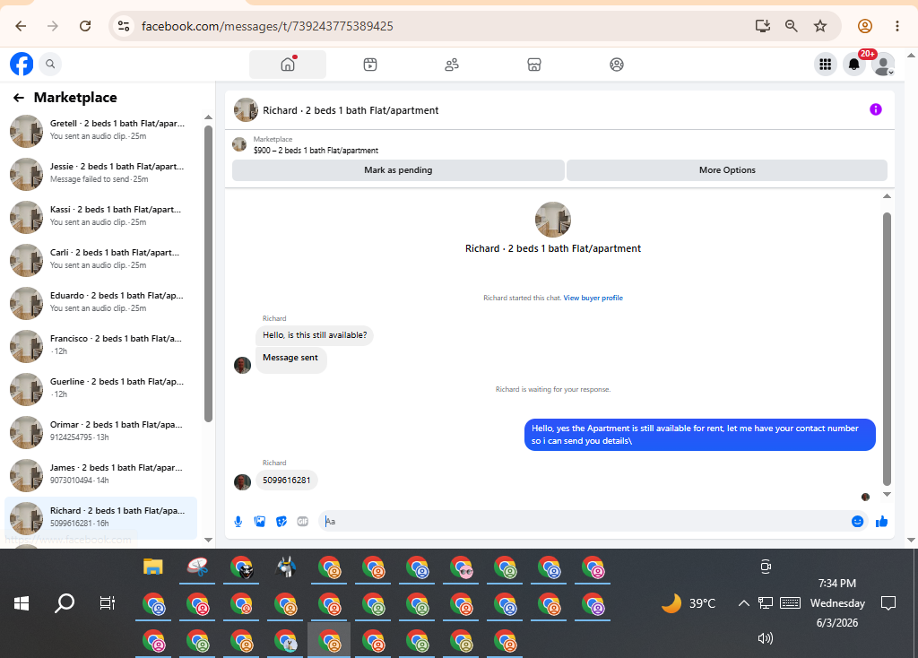Open the Facebook search magnifier
The image size is (918, 658).
click(50, 65)
